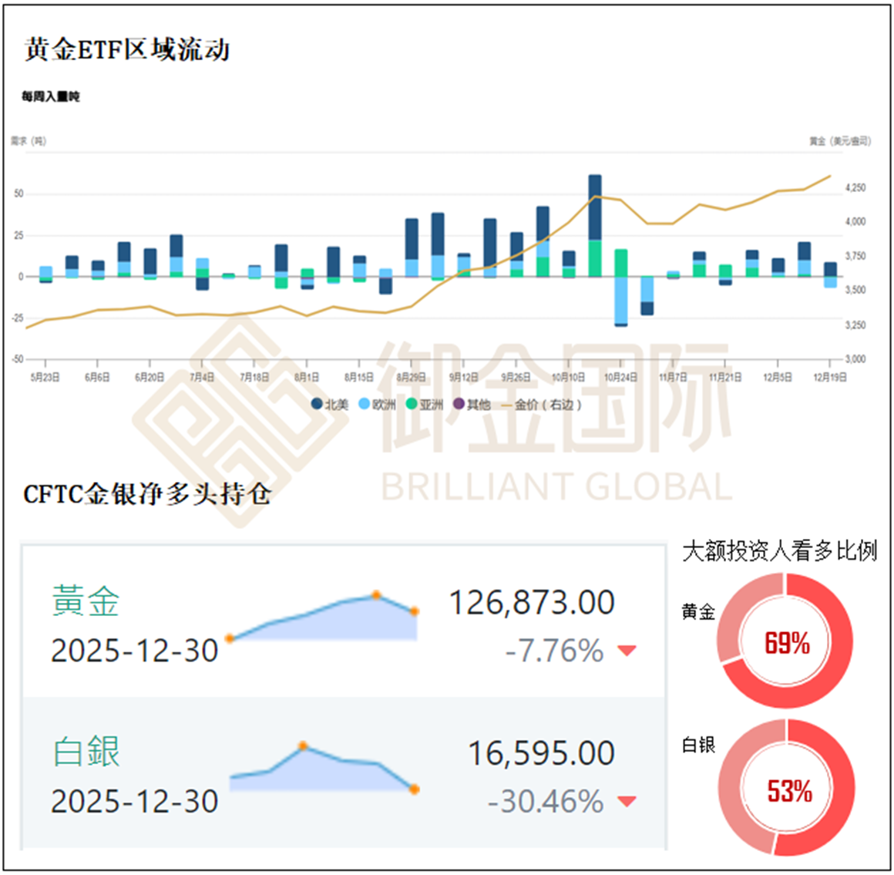Click the peak orange dot on gold sparkline

point(376,594)
